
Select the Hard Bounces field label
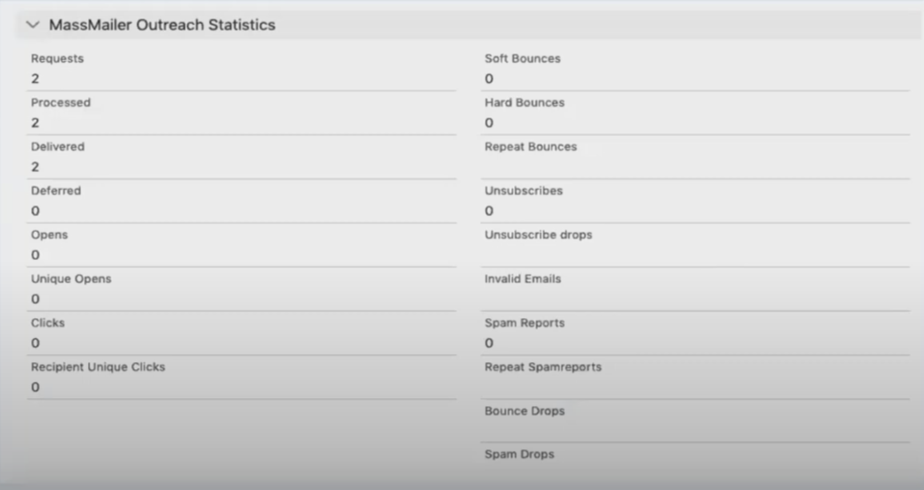[525, 102]
